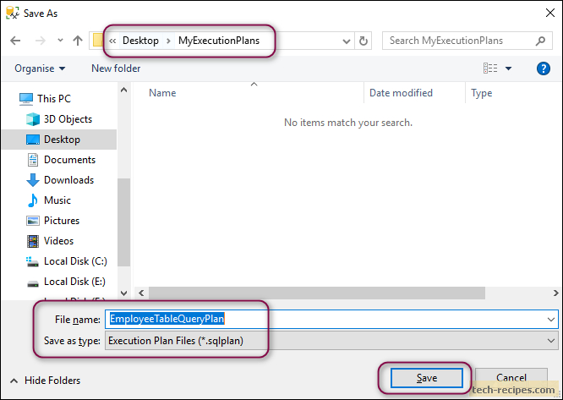Image resolution: width=563 pixels, height=400 pixels.
Task: Change the view layout icon
Action: coord(490,68)
